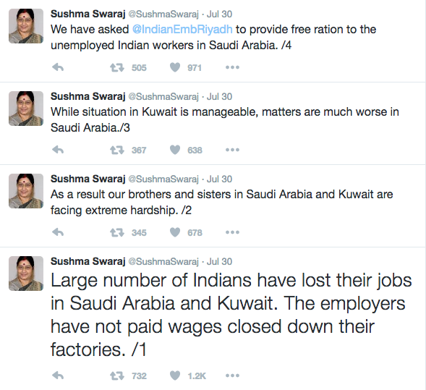Click the avatar on the /1 tweet
This screenshot has height=390, width=426.
click(26, 274)
